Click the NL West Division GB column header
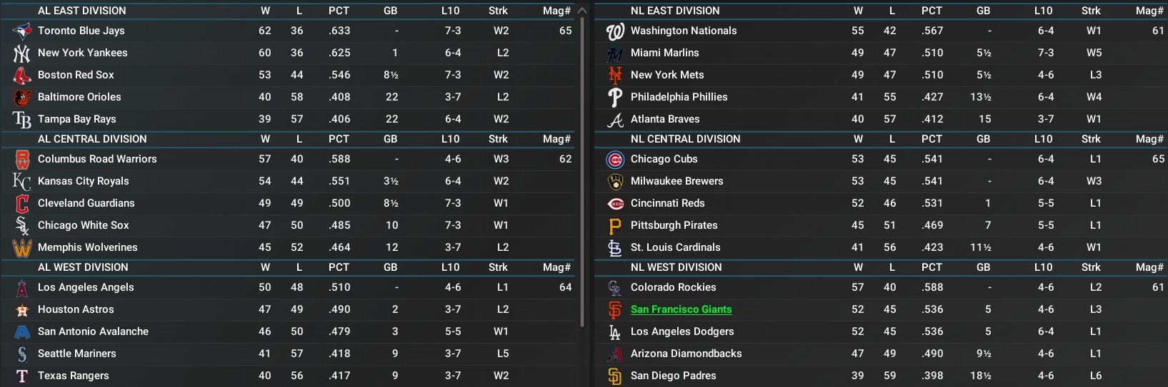Screen dimensions: 1168x387 point(983,267)
